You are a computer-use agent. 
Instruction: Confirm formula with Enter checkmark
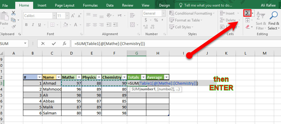coord(53,44)
